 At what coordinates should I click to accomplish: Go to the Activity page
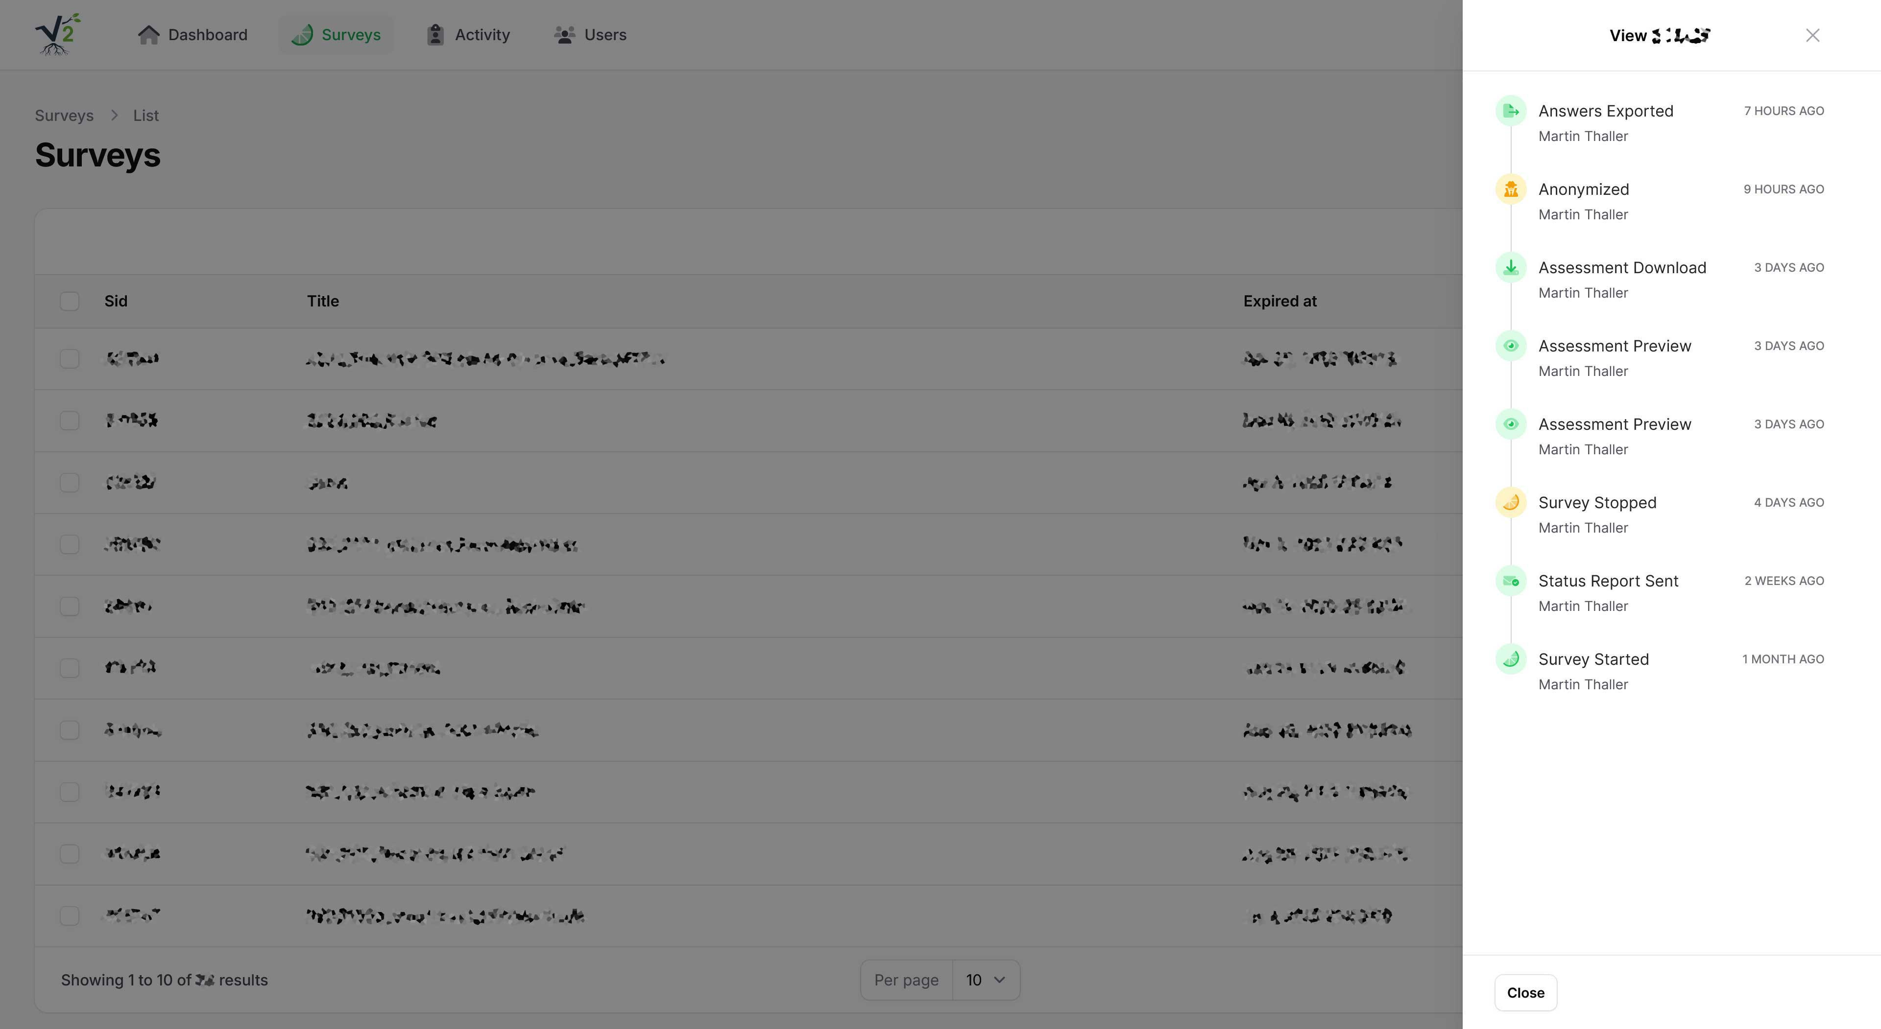click(468, 35)
